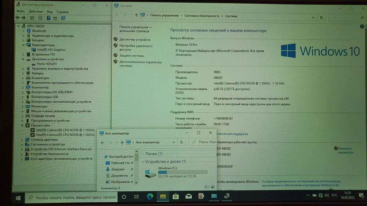367x206 pixels.
Task: Open the Windows Start button
Action: [18, 198]
